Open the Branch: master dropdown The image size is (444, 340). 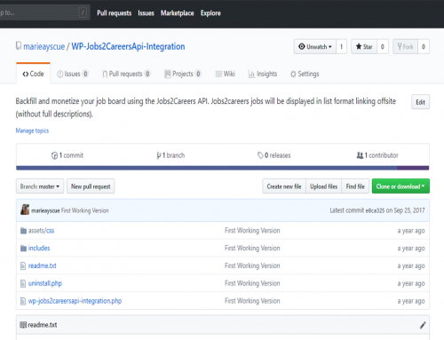click(x=40, y=186)
